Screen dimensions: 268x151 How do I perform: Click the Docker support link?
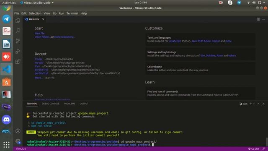tap(216, 41)
